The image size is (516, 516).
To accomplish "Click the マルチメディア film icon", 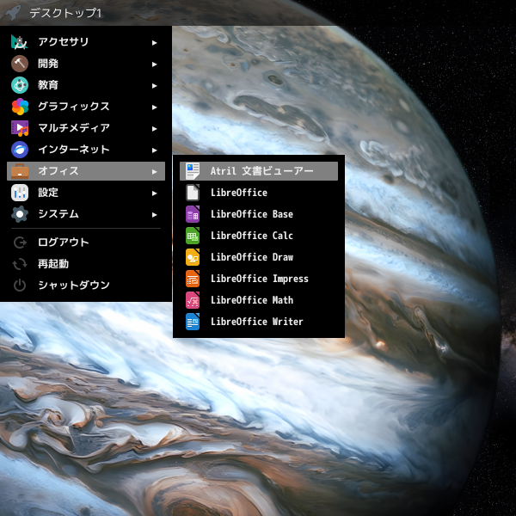I will coord(20,128).
